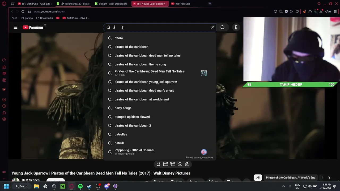The width and height of the screenshot is (340, 191).
Task: Open the Opera menu logo at top-left
Action: [x=4, y=4]
